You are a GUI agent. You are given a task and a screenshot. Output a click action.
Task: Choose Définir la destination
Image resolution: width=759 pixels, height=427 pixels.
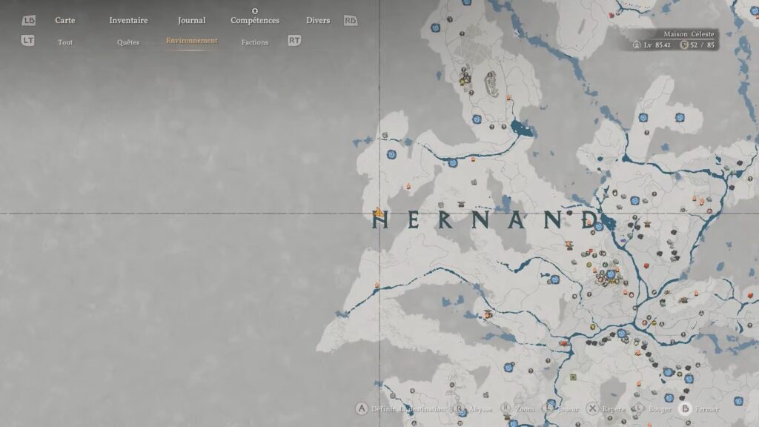point(408,409)
